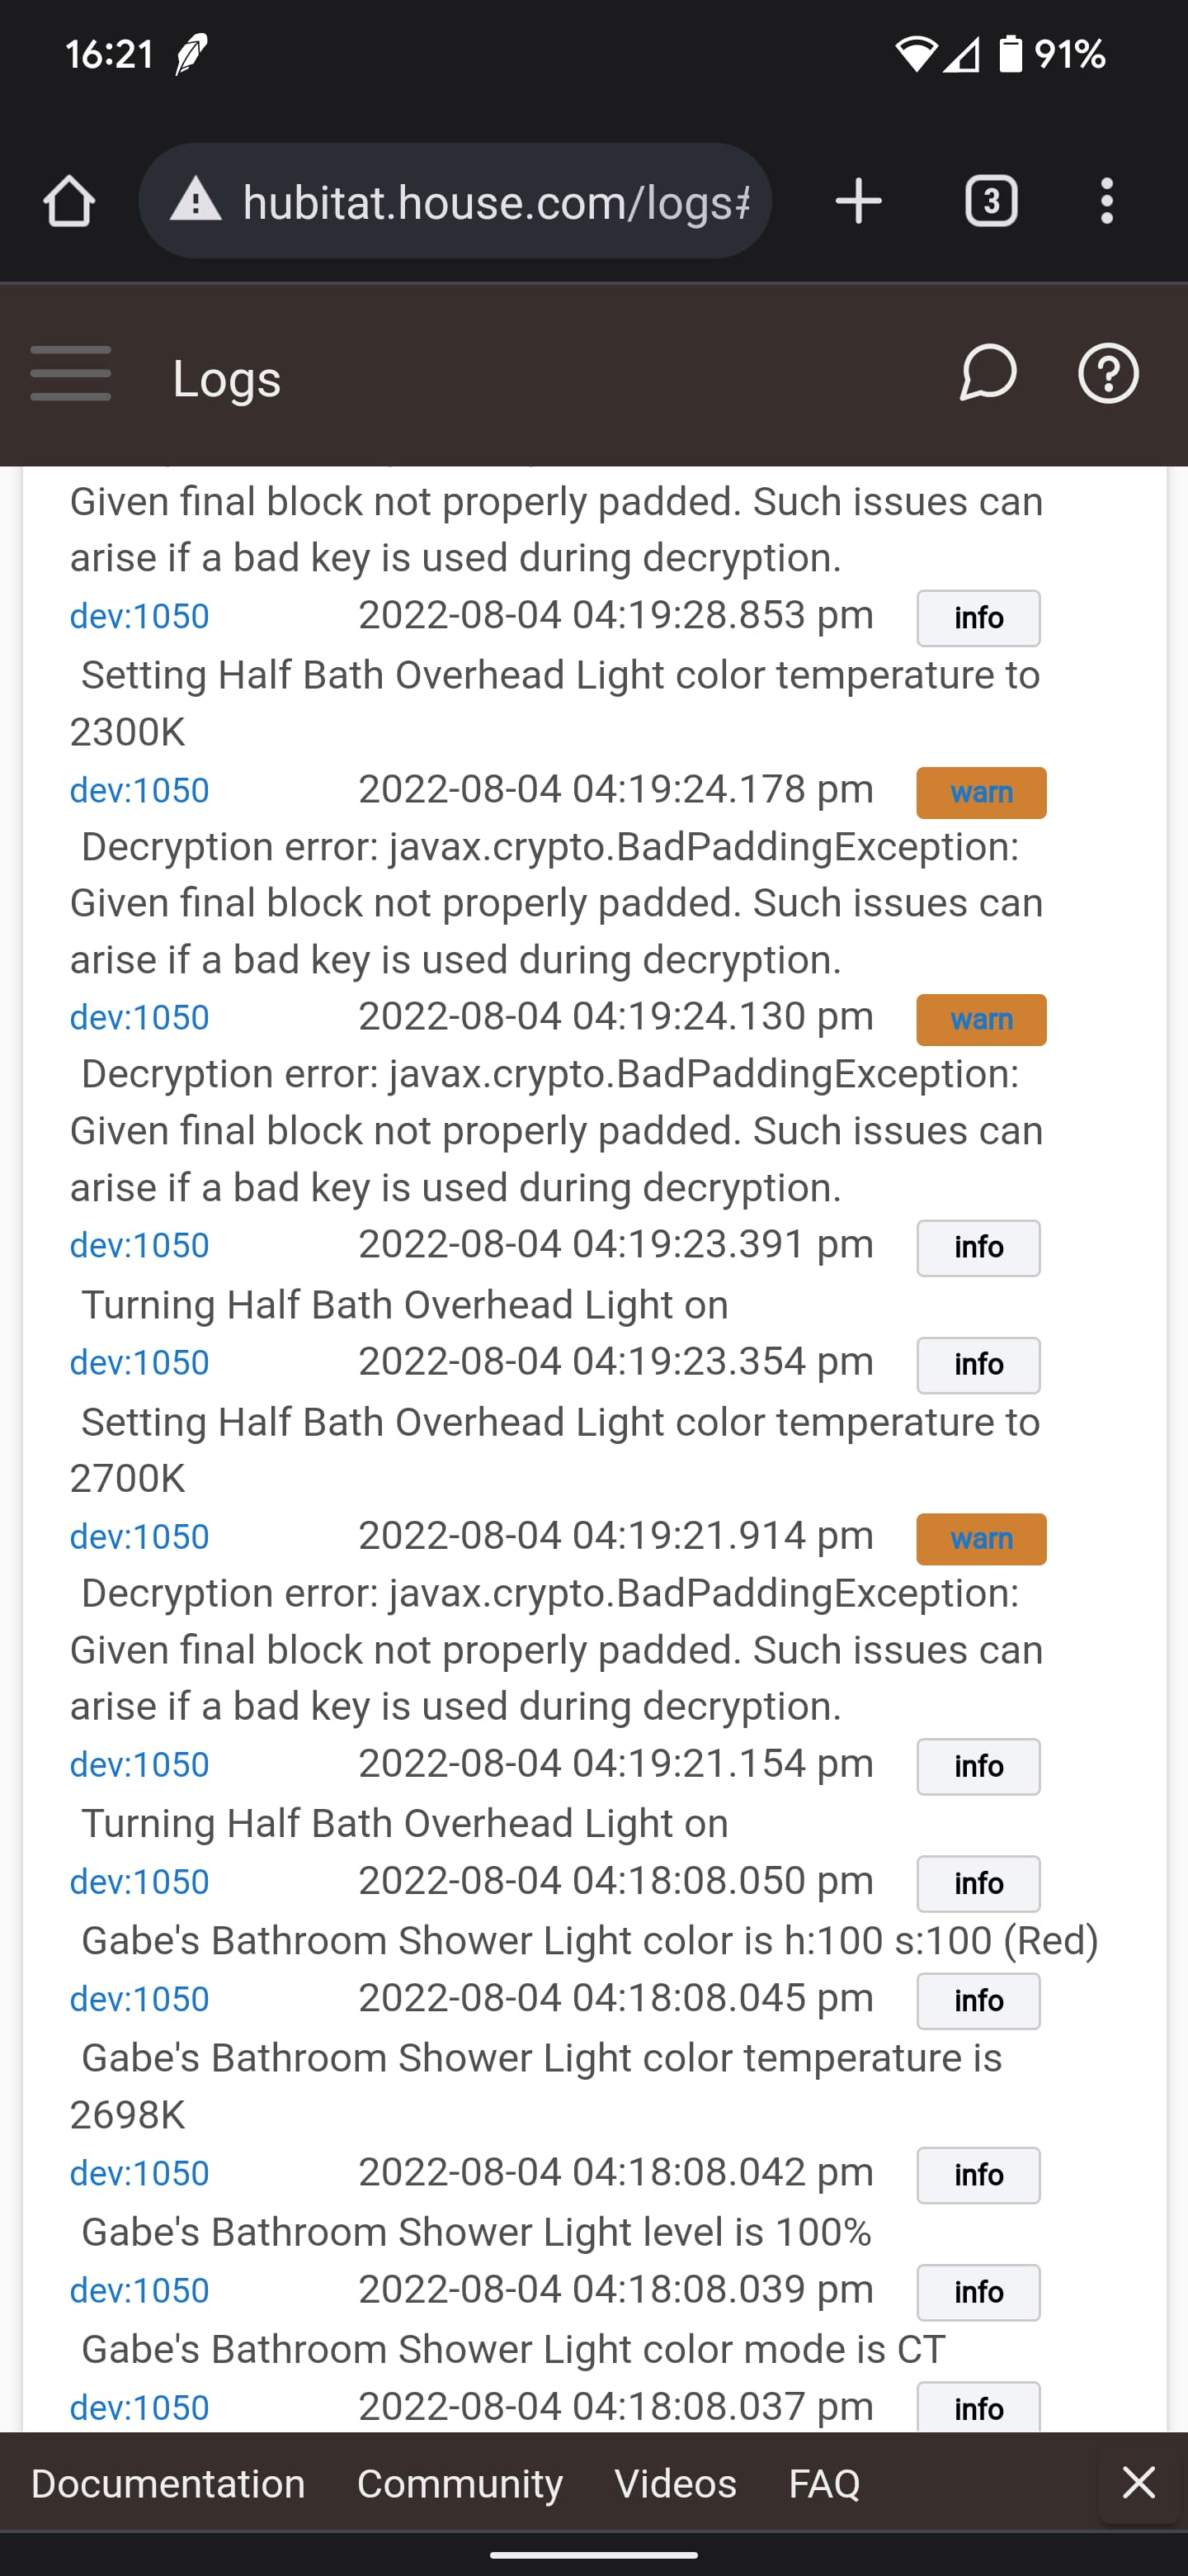Click the warn badge at 04:19:24.178 pm
The image size is (1188, 2576).
981,793
